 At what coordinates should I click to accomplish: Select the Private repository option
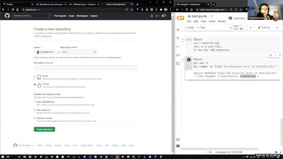click(x=35, y=84)
